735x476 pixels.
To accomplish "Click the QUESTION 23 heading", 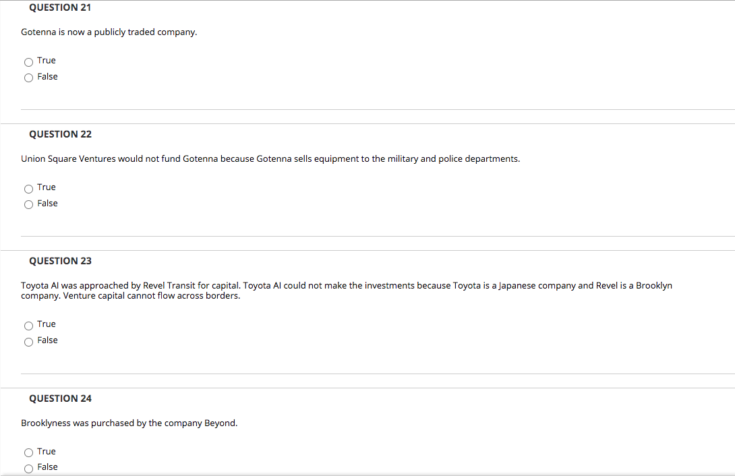I will [60, 260].
